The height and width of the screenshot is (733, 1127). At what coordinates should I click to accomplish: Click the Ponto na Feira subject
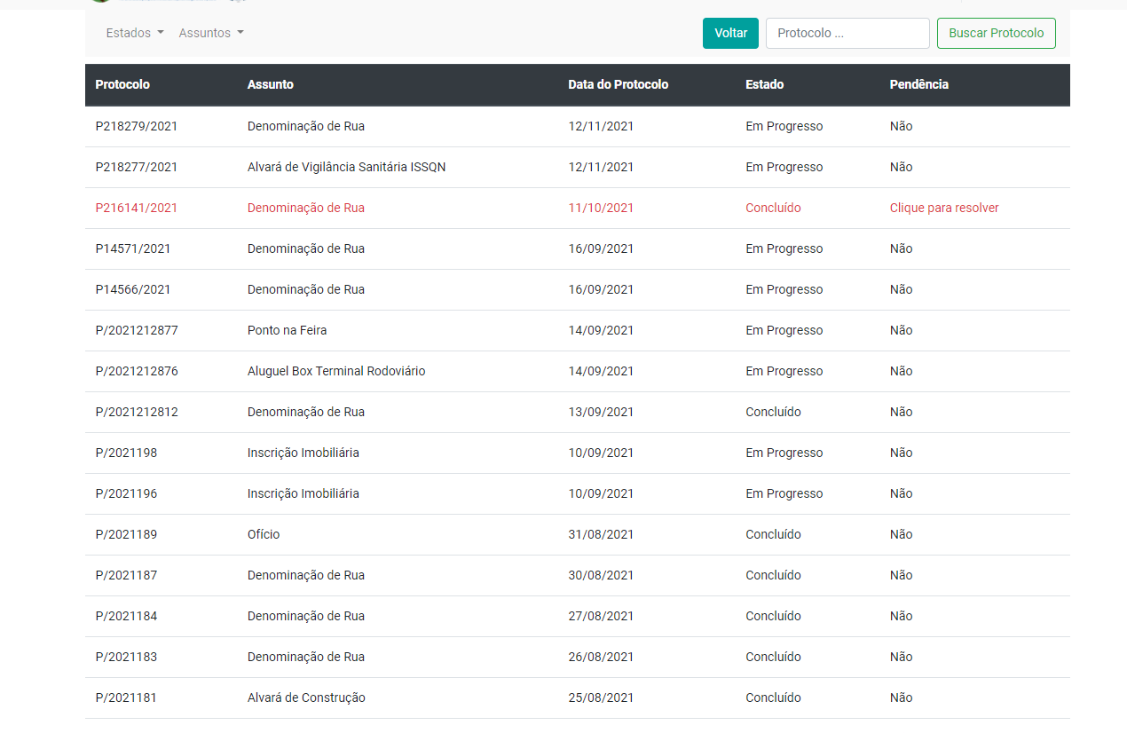pyautogui.click(x=287, y=330)
